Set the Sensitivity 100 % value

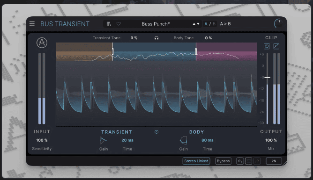[x=42, y=140]
